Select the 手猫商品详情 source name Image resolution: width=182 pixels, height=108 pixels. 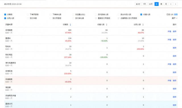click(x=11, y=96)
